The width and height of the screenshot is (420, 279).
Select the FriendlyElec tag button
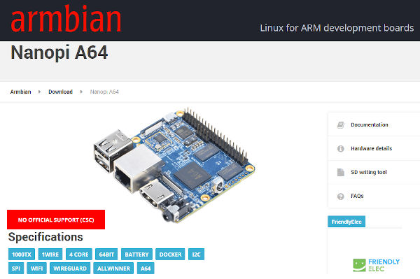[x=346, y=222]
